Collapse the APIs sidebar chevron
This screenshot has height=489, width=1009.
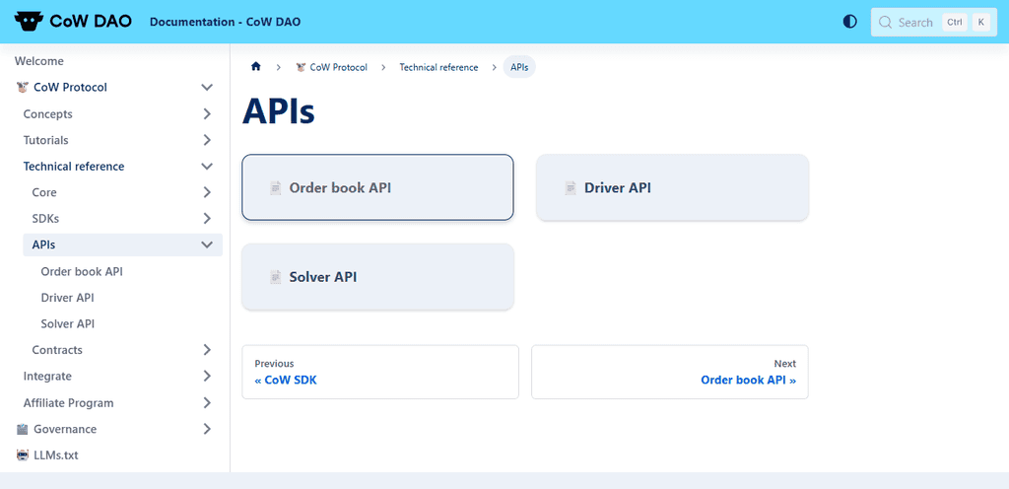(207, 245)
